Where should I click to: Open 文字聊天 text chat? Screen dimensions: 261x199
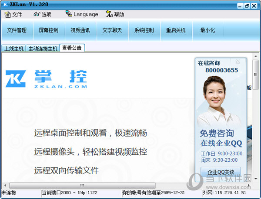[x=112, y=30]
